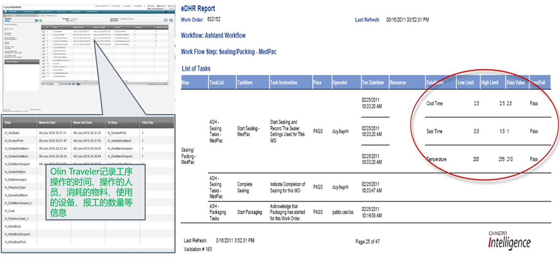Select H_SolderDieAttach in enlarged To Step column
The height and width of the screenshot is (262, 560).
coord(119,141)
